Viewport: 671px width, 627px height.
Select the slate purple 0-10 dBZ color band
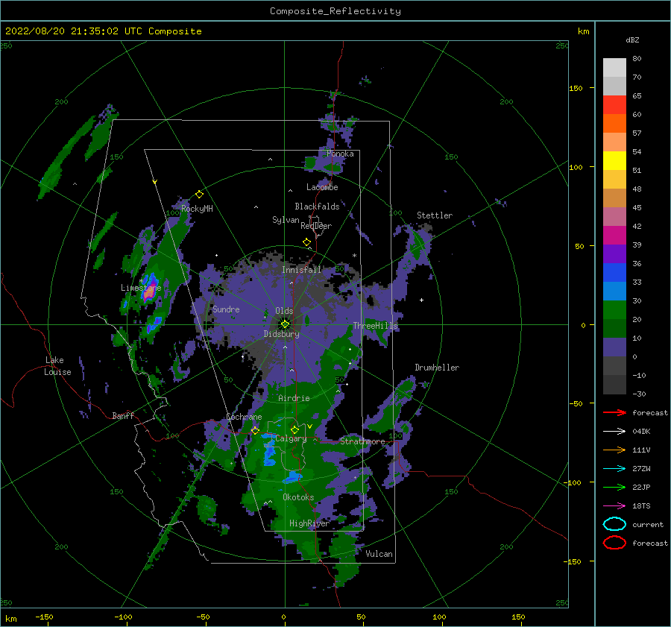coord(614,347)
